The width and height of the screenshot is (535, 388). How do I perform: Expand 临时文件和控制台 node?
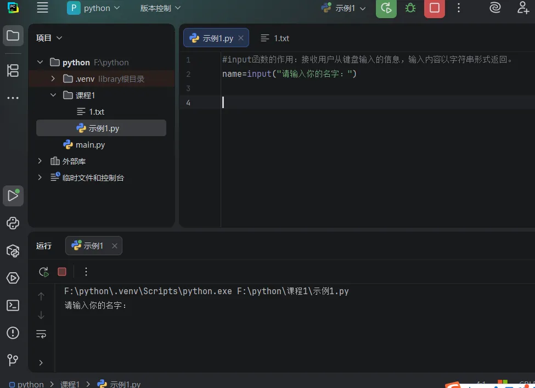pyautogui.click(x=40, y=177)
